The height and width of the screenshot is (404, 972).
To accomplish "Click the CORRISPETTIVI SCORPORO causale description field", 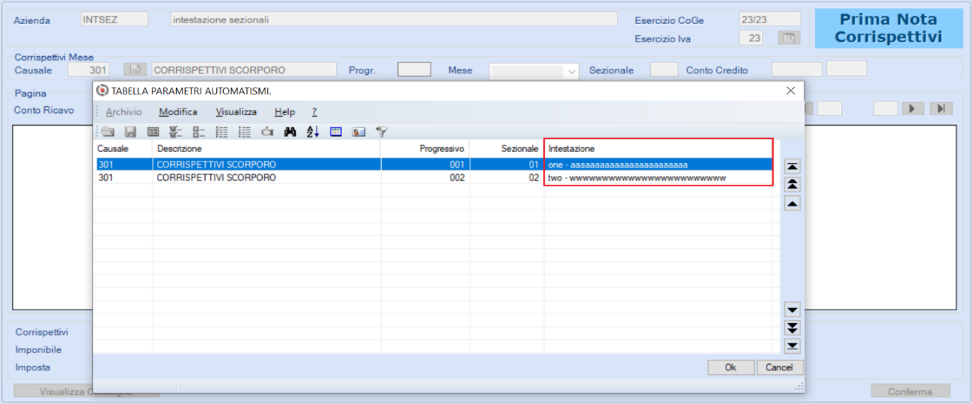I will coord(244,70).
